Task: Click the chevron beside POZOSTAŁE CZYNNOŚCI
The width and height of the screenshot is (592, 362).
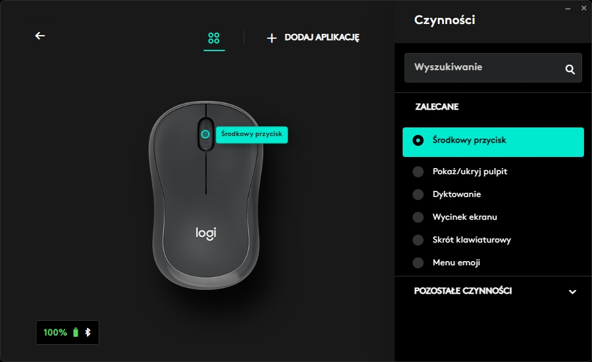Action: coord(572,291)
